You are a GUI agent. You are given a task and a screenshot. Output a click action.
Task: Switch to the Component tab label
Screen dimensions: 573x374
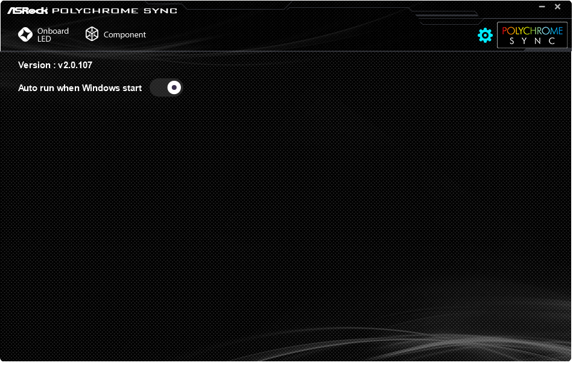(x=125, y=35)
